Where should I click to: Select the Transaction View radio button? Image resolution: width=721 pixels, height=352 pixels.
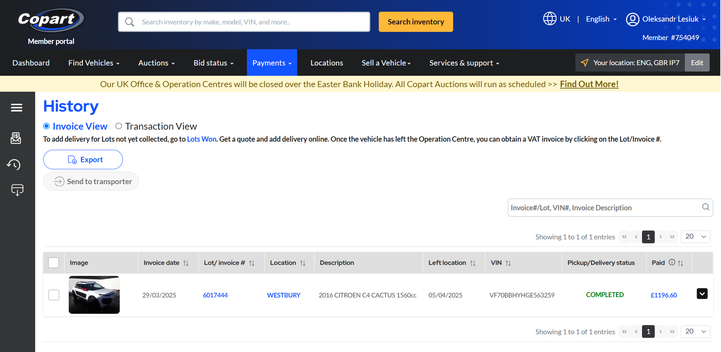pyautogui.click(x=119, y=126)
